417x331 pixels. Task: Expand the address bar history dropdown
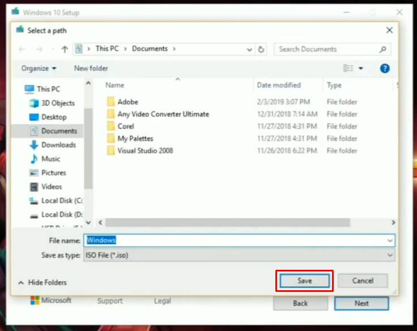click(x=249, y=49)
